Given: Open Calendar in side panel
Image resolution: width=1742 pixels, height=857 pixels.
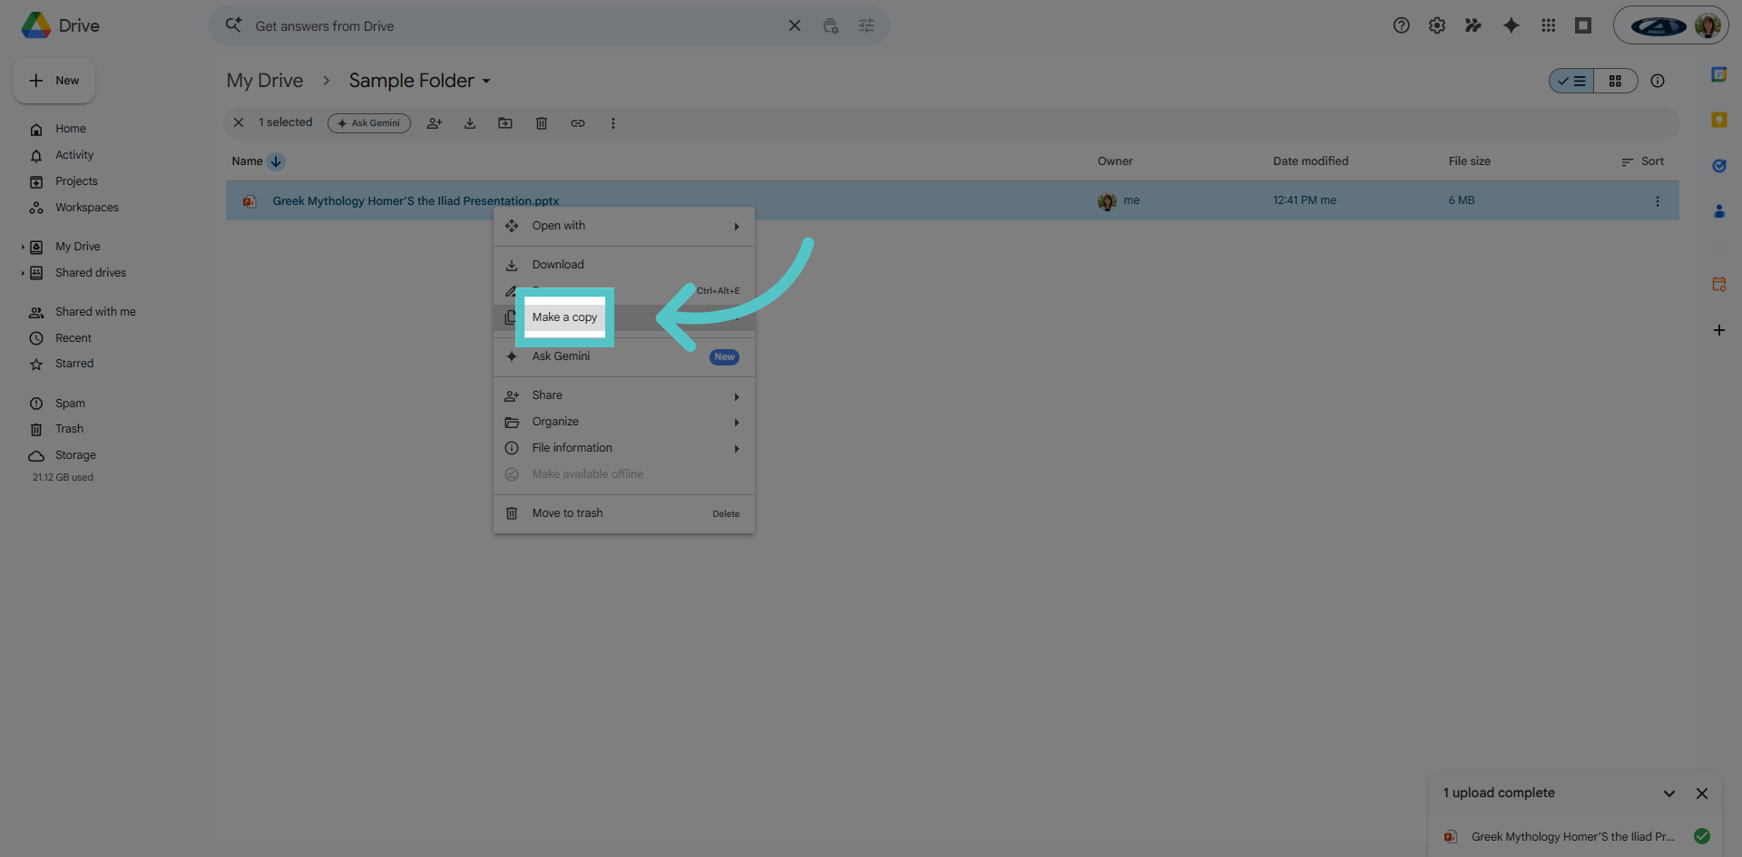Looking at the screenshot, I should 1718,74.
